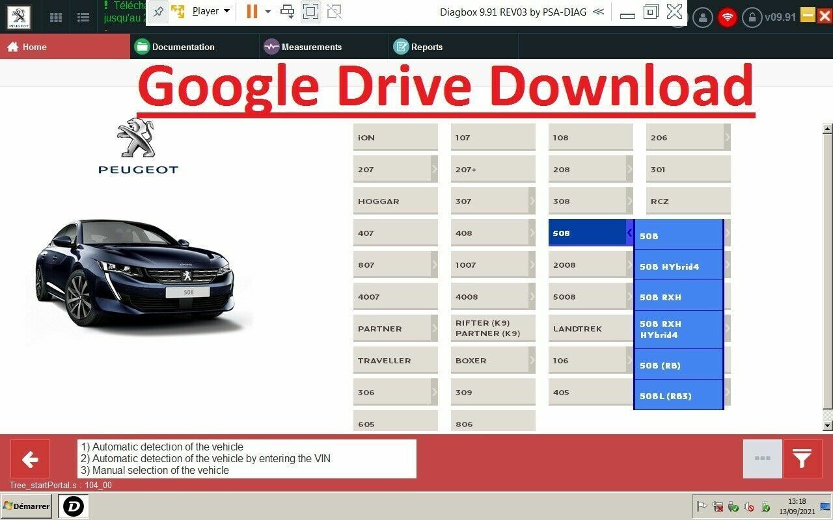The height and width of the screenshot is (520, 833).
Task: Choose 508 RXH HYbrid4 in the submenu
Action: tap(678, 330)
